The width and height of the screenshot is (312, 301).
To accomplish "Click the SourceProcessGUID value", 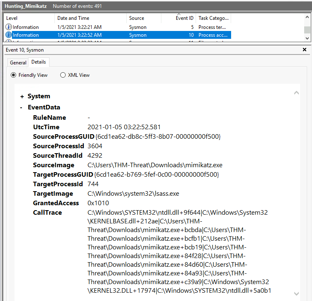I will [158, 137].
